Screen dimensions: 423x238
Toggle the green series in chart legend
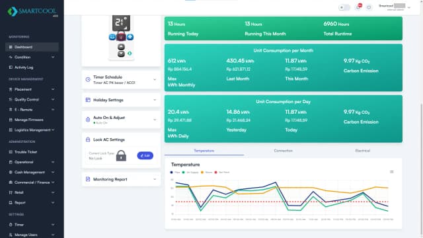pos(190,172)
